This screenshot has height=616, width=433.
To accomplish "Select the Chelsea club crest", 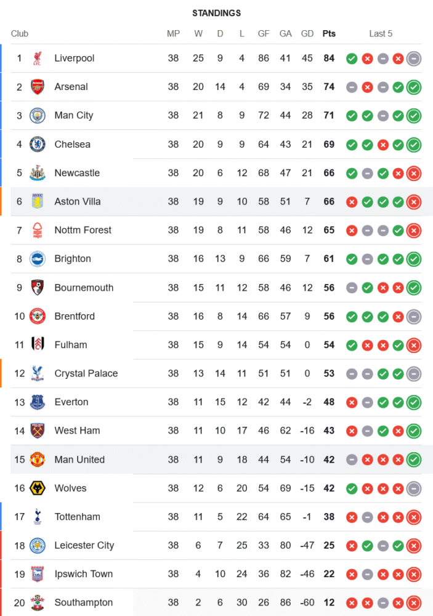I will pyautogui.click(x=38, y=144).
